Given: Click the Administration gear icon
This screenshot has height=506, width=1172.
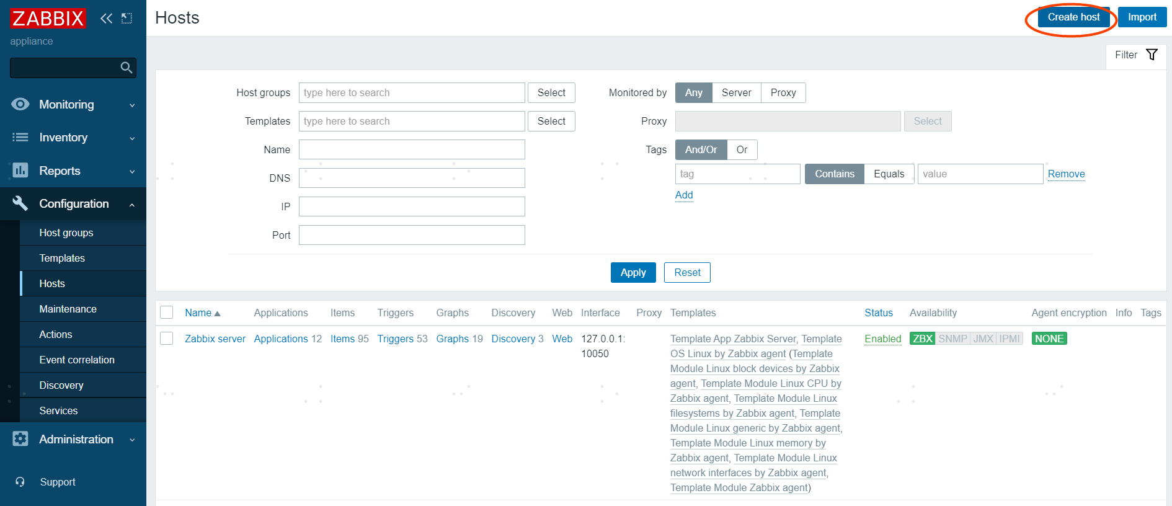Looking at the screenshot, I should (20, 439).
